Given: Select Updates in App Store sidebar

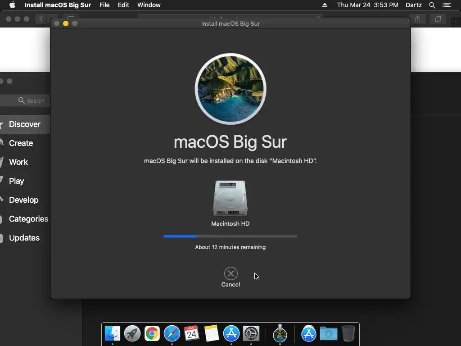Looking at the screenshot, I should [24, 238].
